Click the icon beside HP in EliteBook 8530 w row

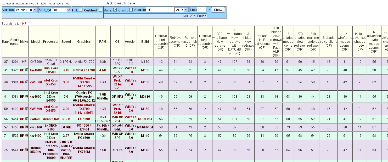(26, 150)
